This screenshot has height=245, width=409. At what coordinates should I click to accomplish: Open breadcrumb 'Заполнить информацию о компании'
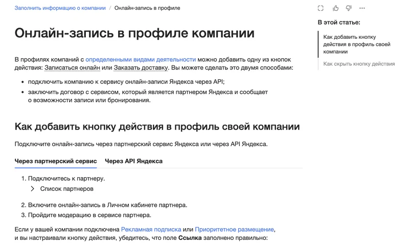coord(60,8)
